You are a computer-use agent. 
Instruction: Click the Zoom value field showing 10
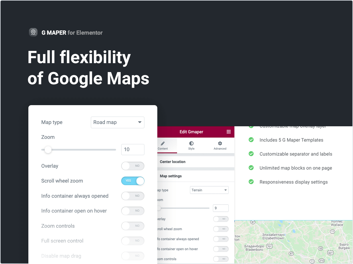click(x=132, y=149)
